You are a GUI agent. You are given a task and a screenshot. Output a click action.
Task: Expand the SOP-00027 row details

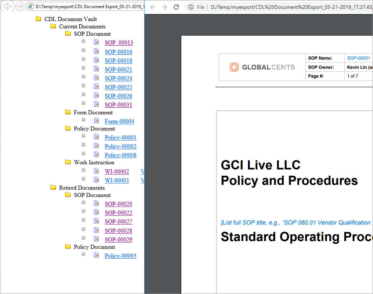84,220
